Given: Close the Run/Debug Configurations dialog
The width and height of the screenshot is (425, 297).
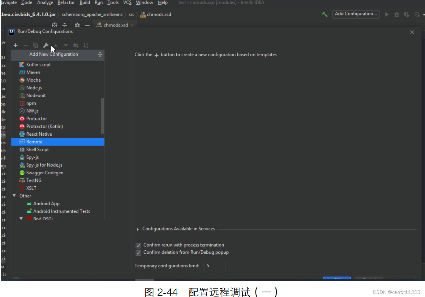Looking at the screenshot, I should pos(412,32).
